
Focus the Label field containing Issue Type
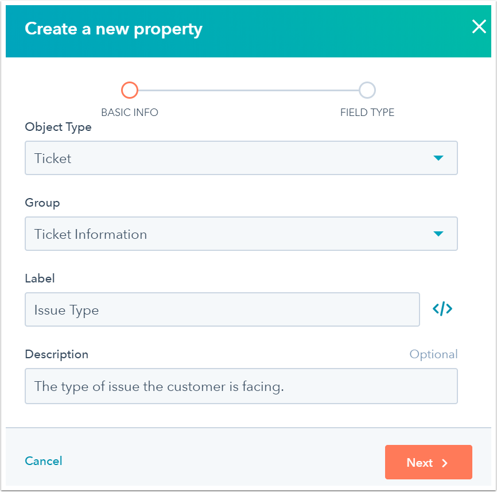(x=222, y=310)
